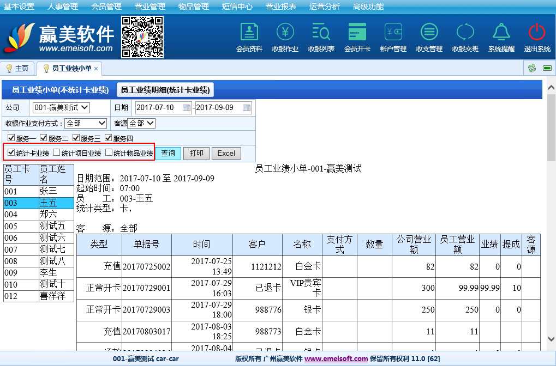Enable the 统计项目业绩 checkbox
Viewport: 556px width, 366px height.
click(56, 153)
